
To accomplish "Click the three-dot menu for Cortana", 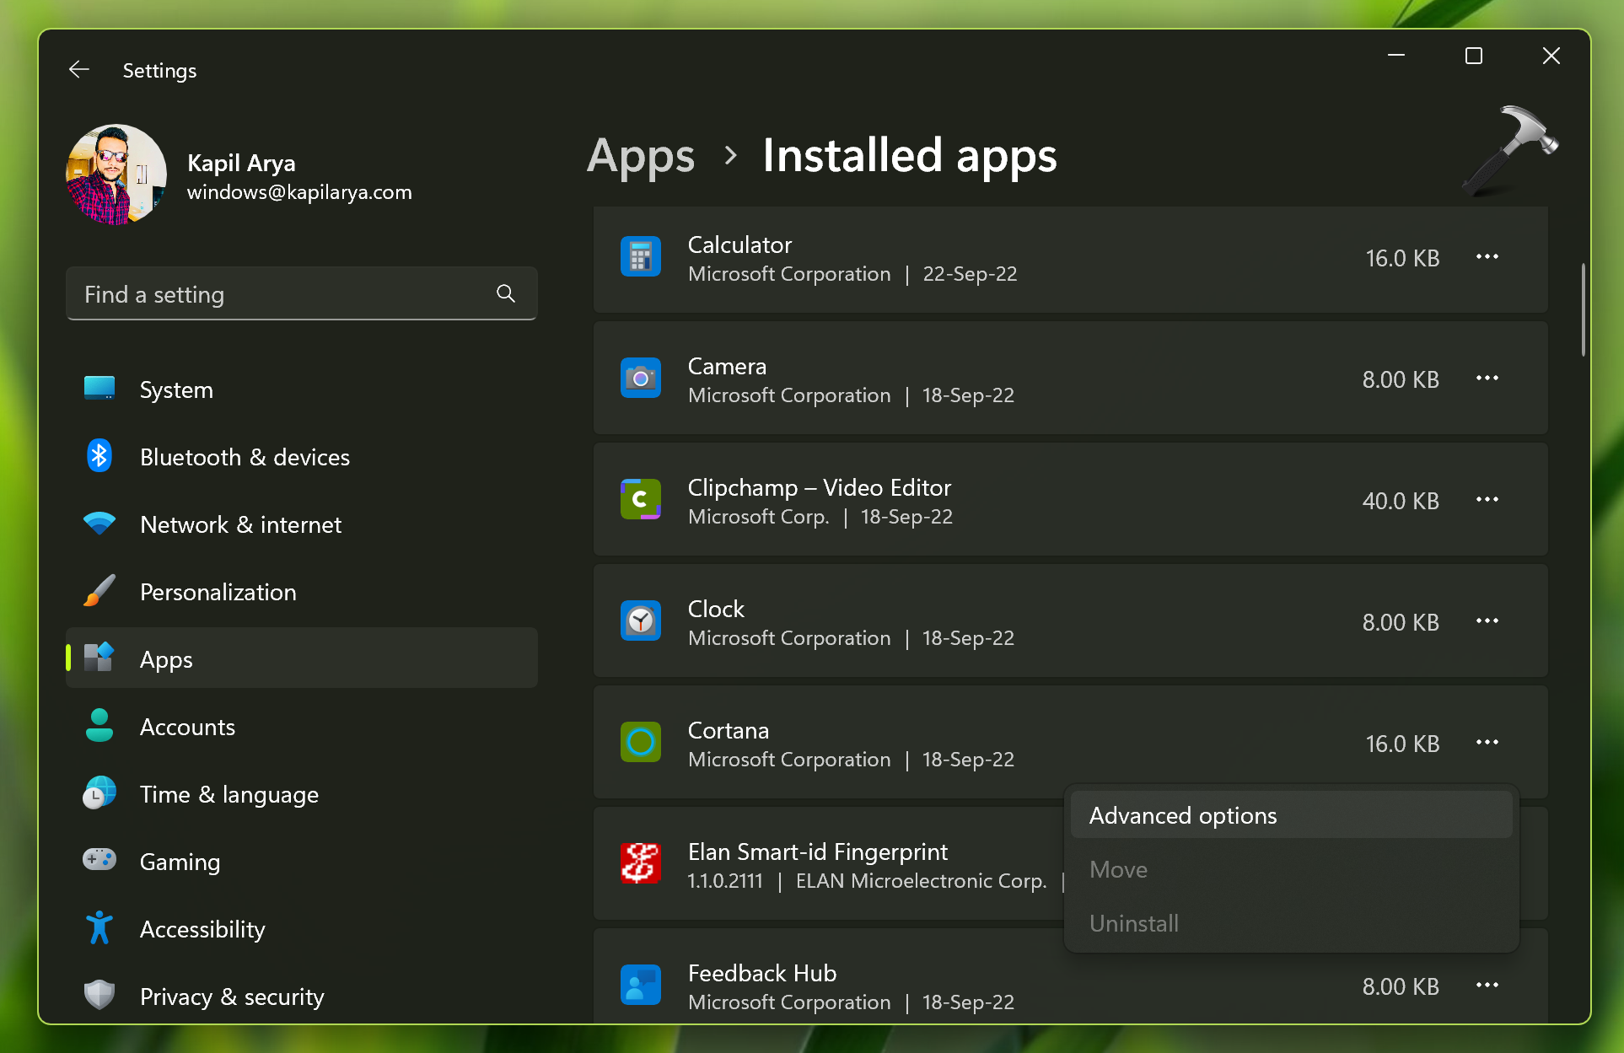I will [1487, 742].
